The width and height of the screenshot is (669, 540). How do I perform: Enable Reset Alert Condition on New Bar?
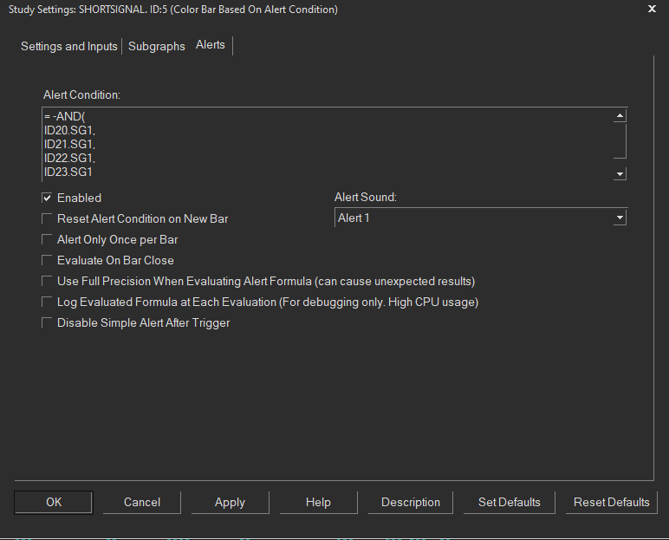(48, 218)
